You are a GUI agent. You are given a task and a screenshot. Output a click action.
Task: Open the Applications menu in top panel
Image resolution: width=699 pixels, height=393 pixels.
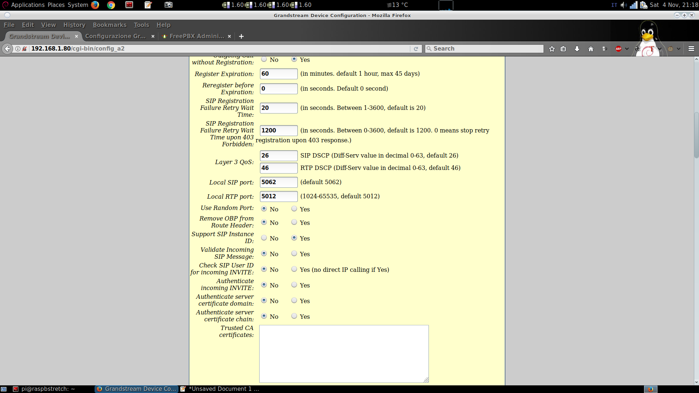(28, 5)
